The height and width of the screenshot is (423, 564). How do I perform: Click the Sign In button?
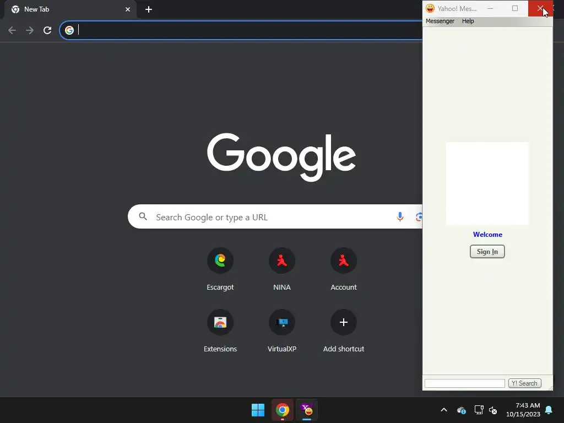click(x=487, y=251)
